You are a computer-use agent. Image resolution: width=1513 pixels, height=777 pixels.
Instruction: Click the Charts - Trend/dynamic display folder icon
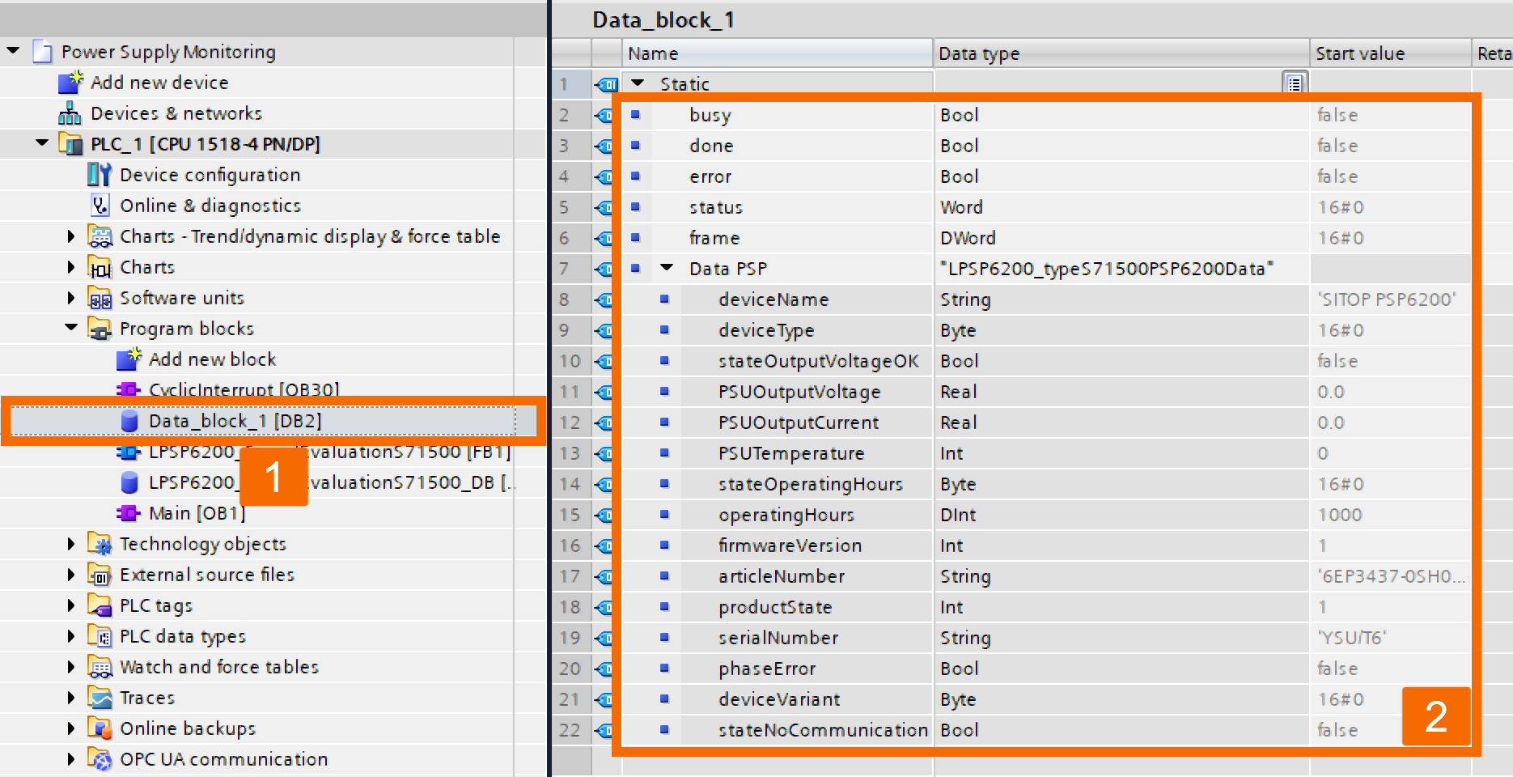pos(100,236)
